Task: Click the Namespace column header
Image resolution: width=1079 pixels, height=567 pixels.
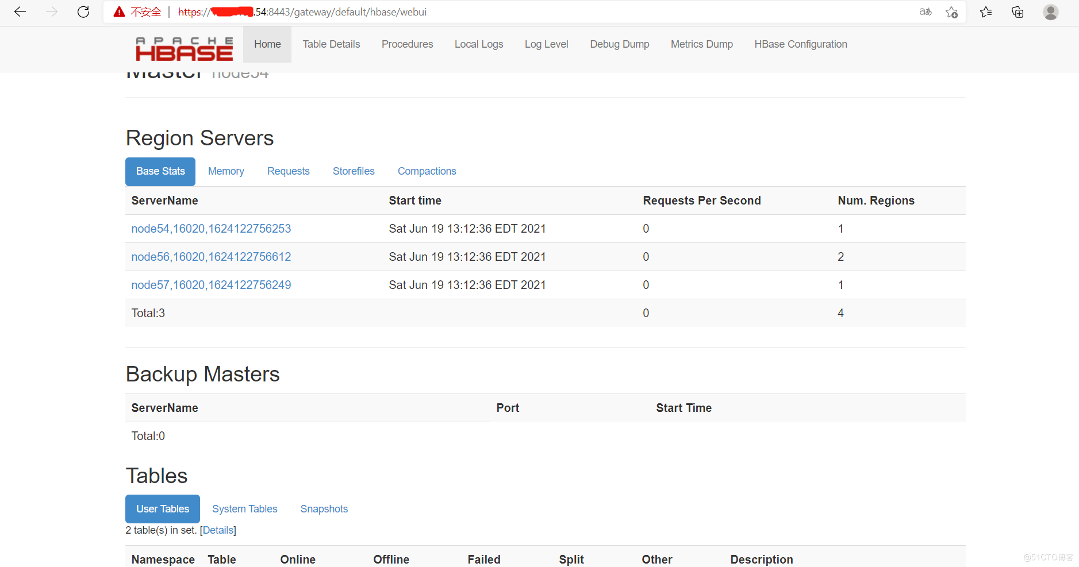Action: (x=163, y=560)
